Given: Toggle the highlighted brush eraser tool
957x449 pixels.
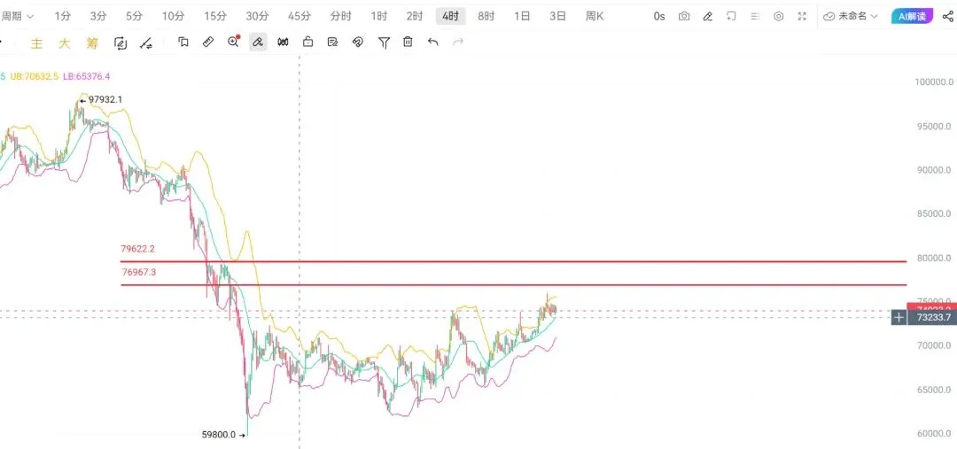Looking at the screenshot, I should pos(258,43).
